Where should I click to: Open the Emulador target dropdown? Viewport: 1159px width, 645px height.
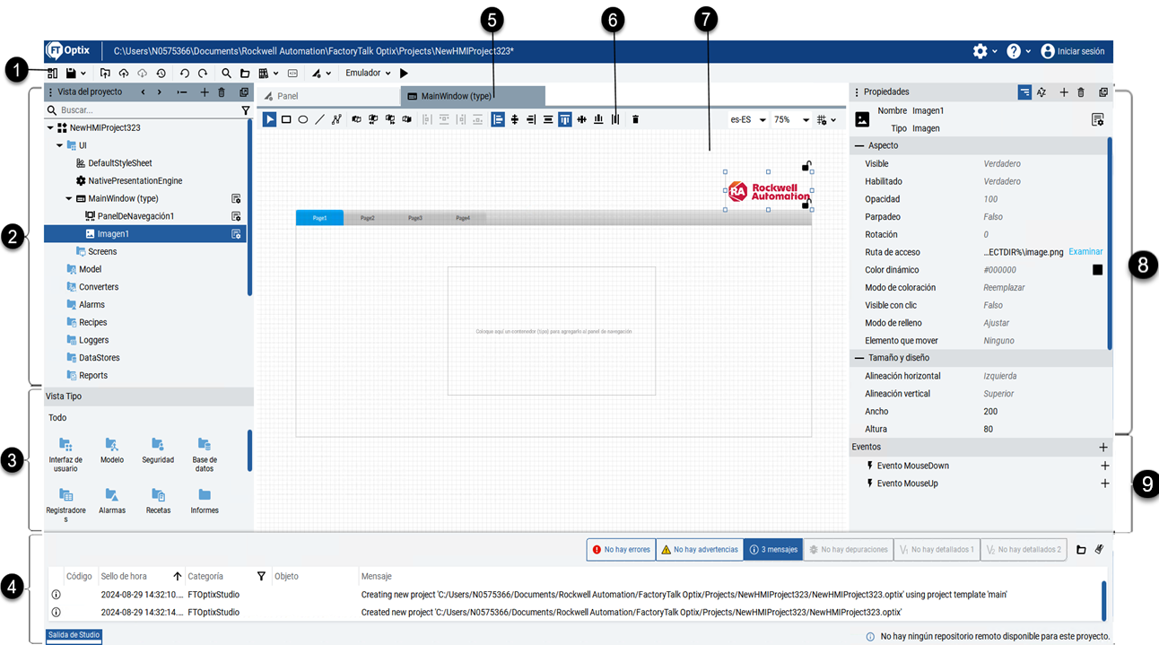(368, 73)
